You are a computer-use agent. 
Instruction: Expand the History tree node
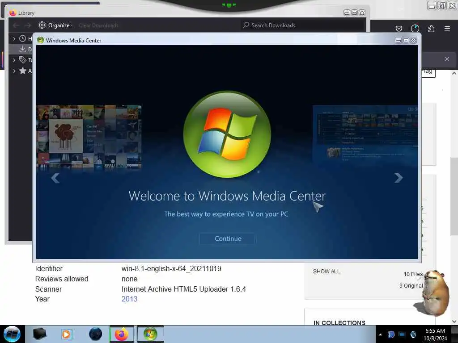pyautogui.click(x=14, y=38)
